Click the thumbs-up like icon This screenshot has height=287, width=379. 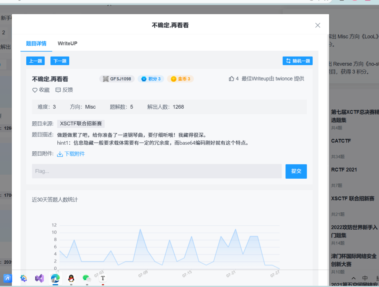point(232,79)
